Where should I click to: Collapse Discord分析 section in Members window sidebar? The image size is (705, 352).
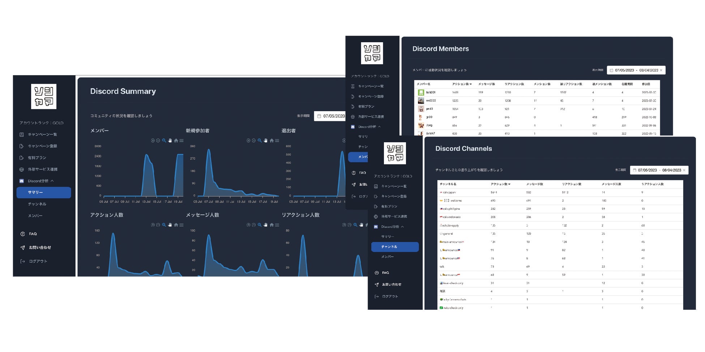point(379,127)
